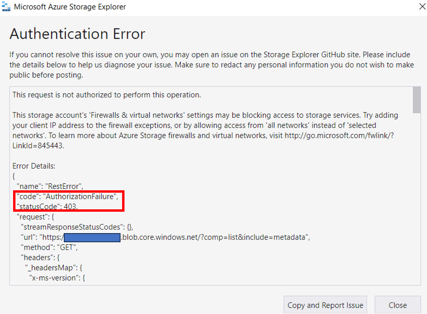Image resolution: width=427 pixels, height=314 pixels.
Task: Click the go.microsoft.com/fwlink URL text
Action: click(x=339, y=135)
